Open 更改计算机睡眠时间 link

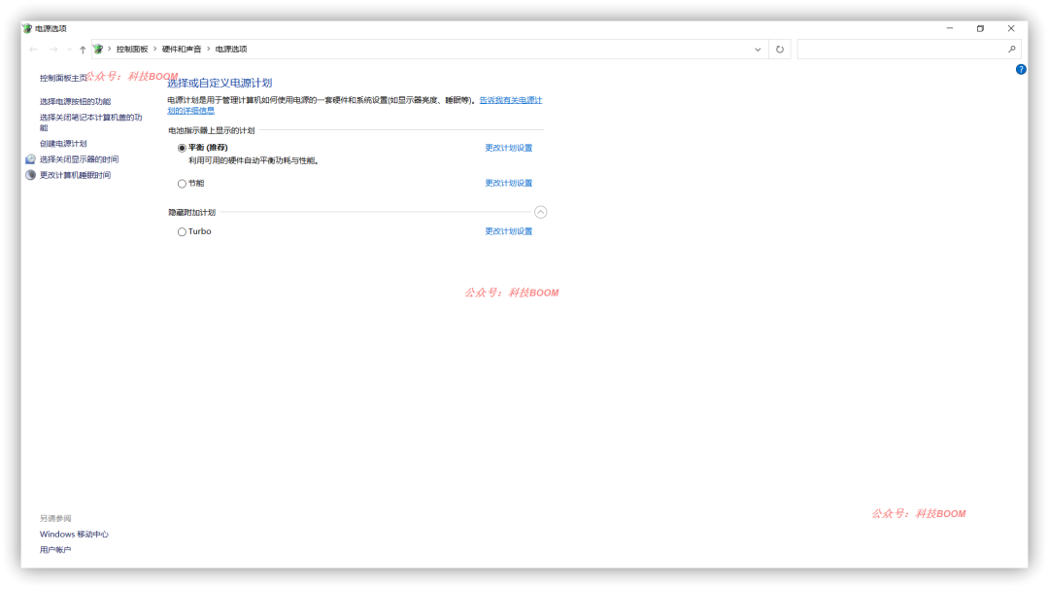click(x=75, y=175)
